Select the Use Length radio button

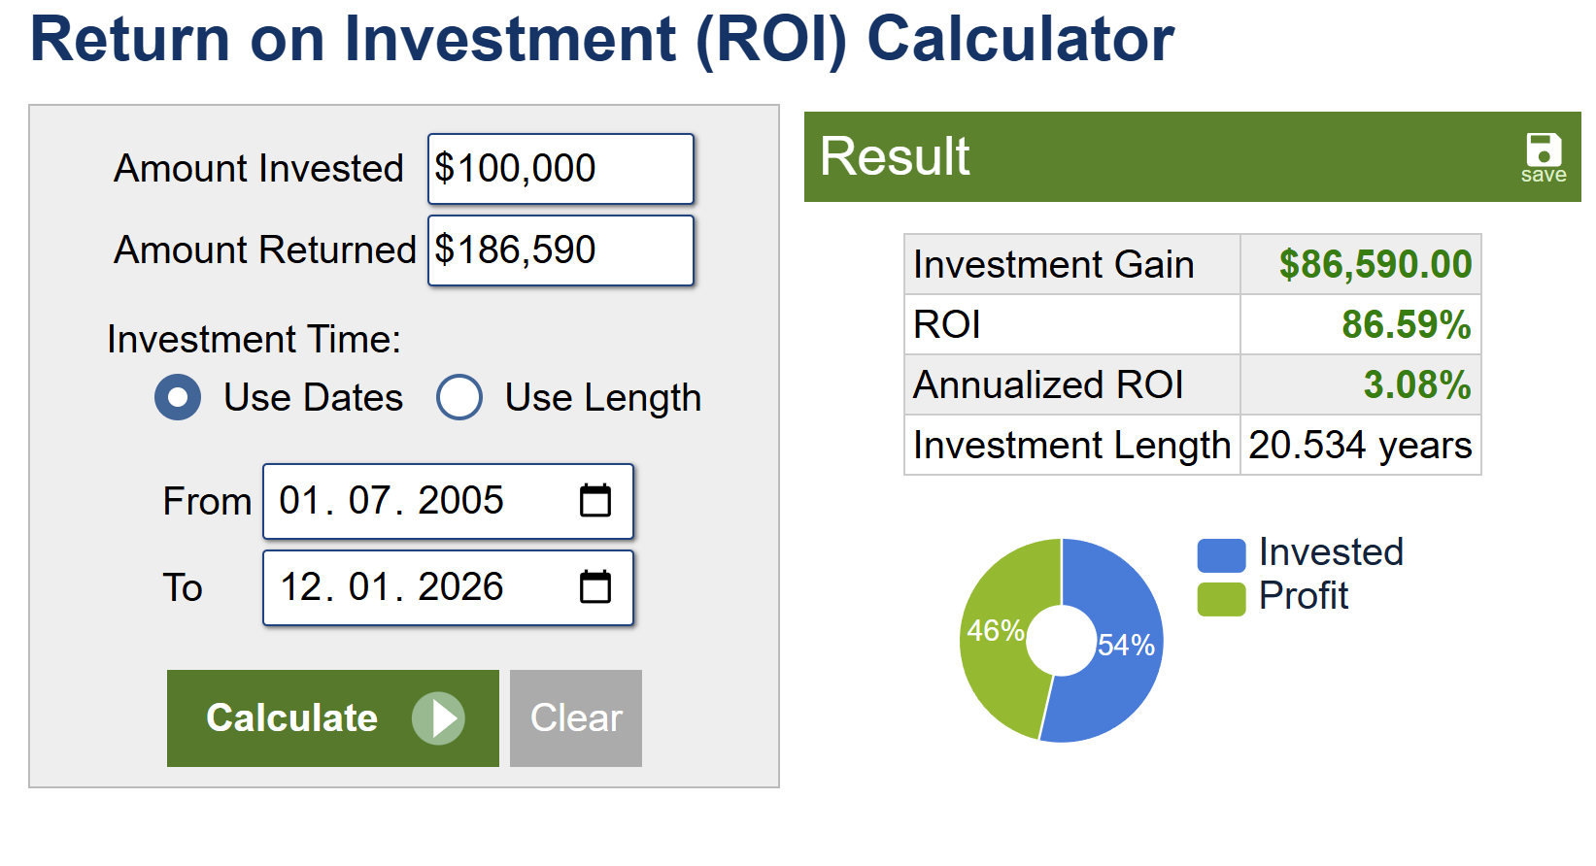pos(459,398)
